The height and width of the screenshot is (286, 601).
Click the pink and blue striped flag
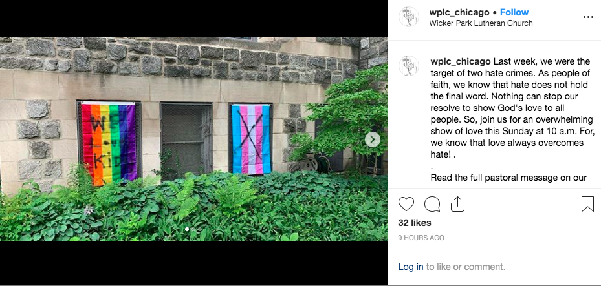pos(252,139)
